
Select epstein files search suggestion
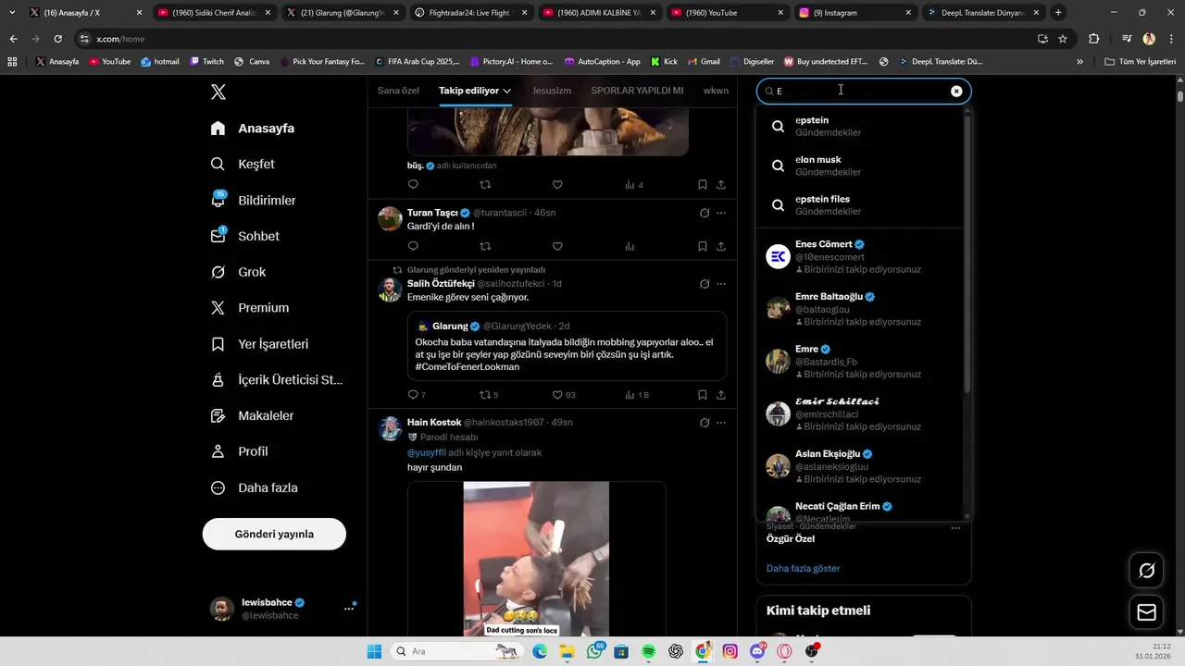[x=860, y=205]
